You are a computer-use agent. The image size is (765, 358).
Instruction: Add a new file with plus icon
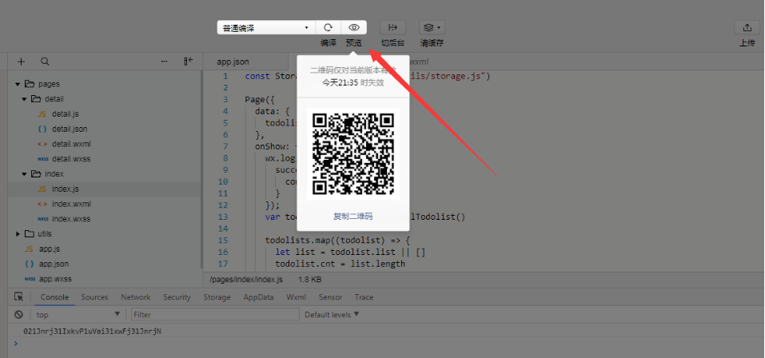(x=22, y=62)
